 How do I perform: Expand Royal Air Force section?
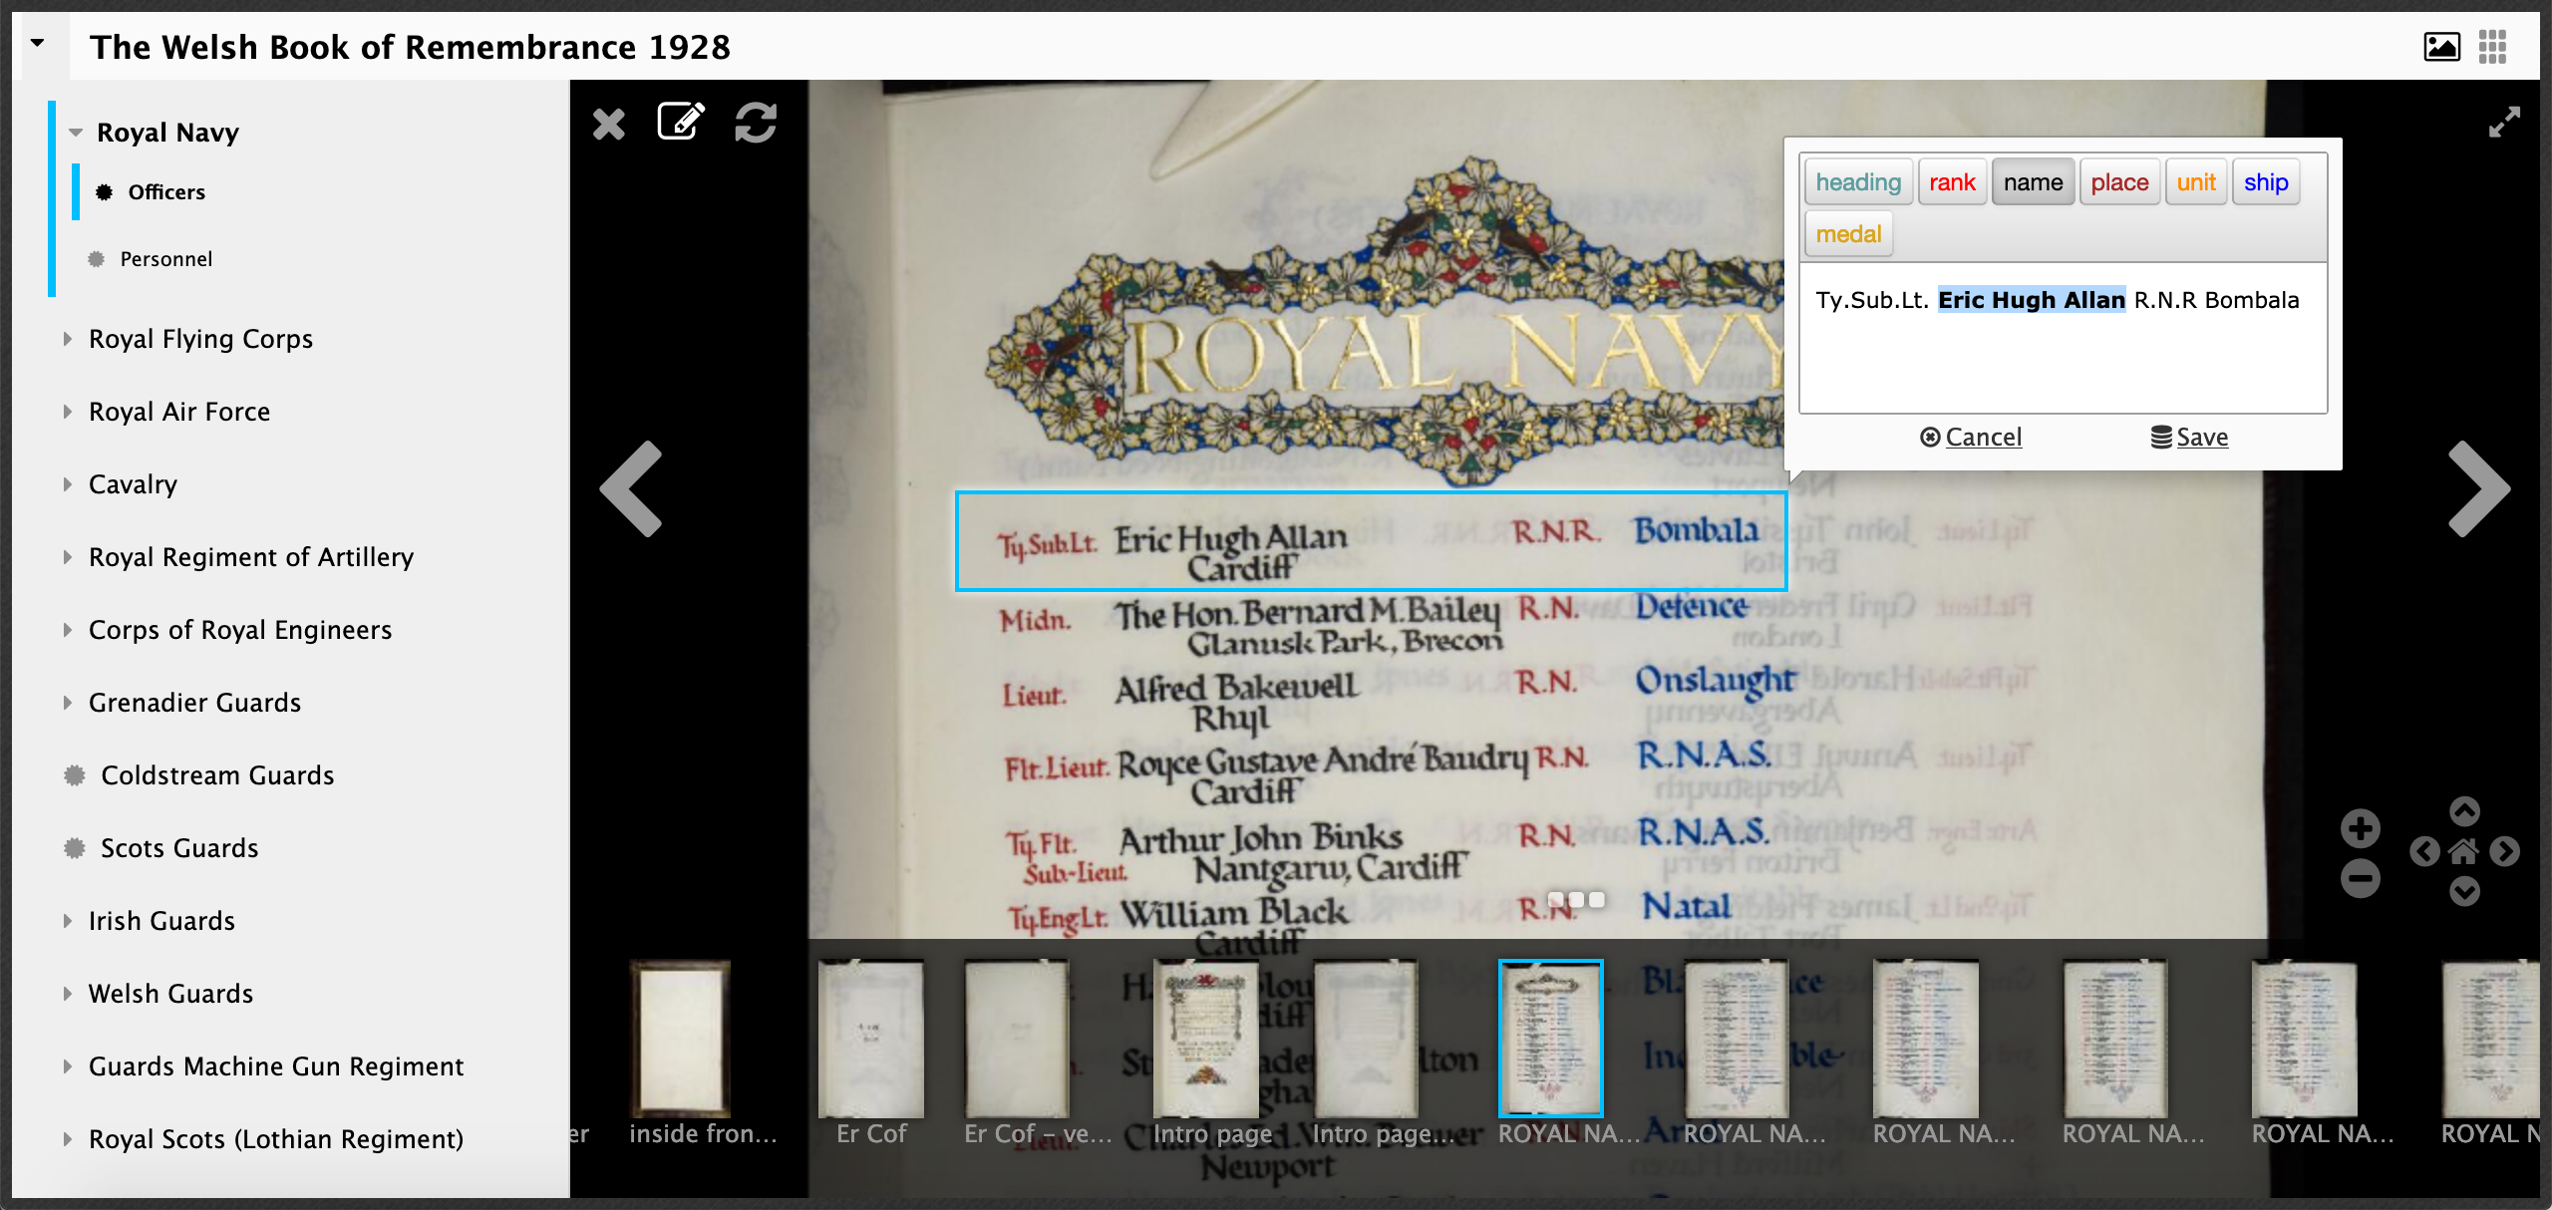[68, 412]
